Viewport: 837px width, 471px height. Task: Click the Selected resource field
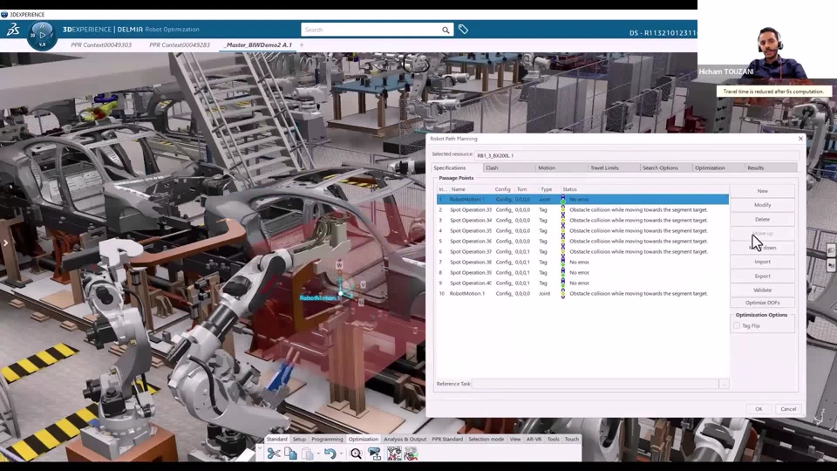636,155
